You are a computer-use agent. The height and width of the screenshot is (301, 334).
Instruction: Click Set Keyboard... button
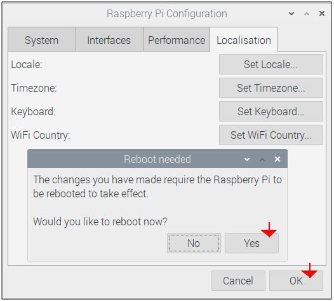(x=271, y=111)
